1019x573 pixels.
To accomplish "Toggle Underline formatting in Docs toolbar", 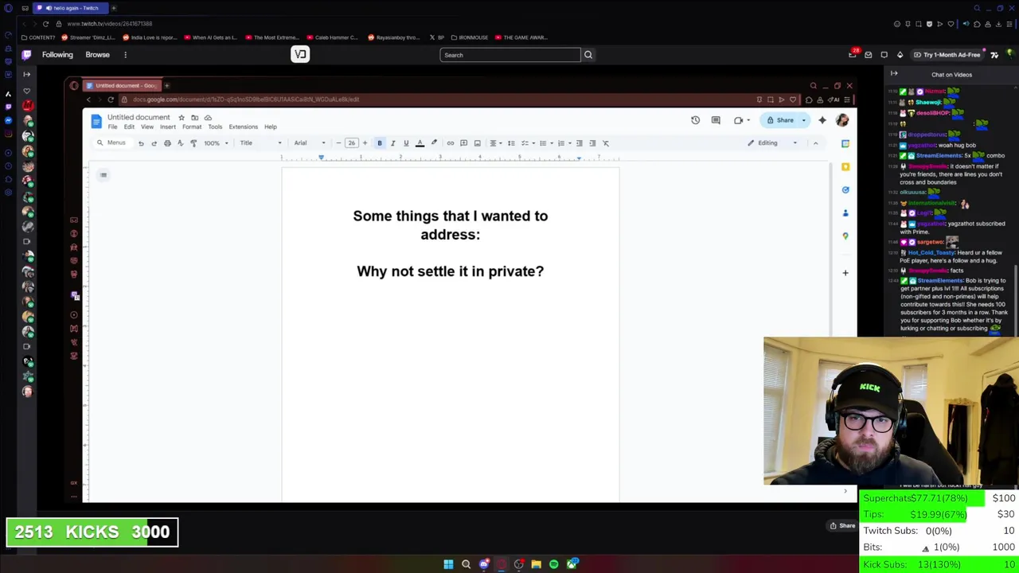I will point(406,143).
